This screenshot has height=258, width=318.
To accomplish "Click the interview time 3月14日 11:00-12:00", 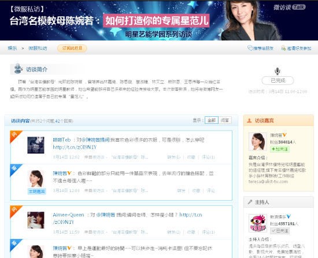I will point(278,91).
